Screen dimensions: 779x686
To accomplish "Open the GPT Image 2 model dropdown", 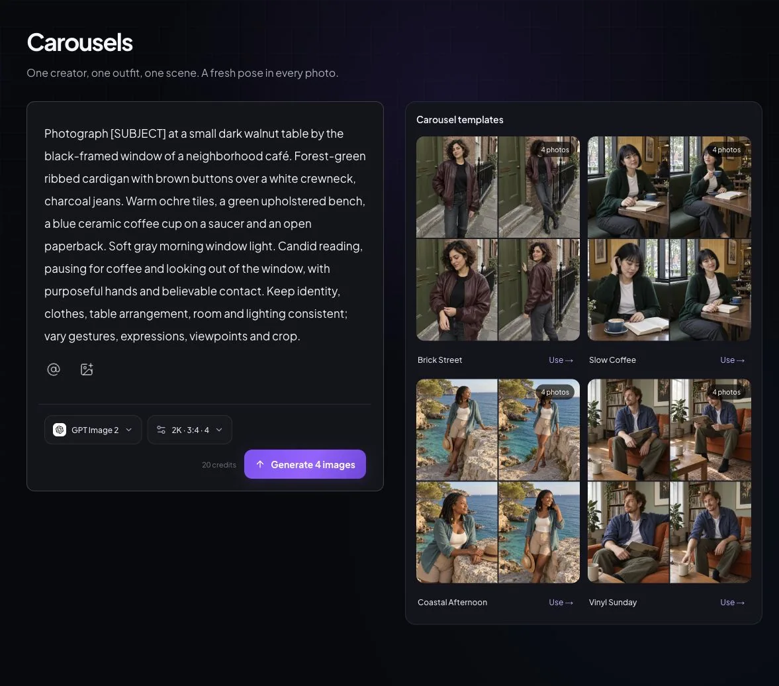I will click(x=93, y=430).
